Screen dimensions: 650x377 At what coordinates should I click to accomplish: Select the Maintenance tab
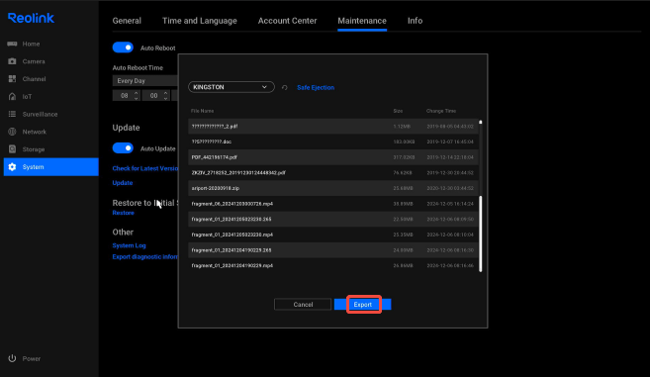coord(362,21)
